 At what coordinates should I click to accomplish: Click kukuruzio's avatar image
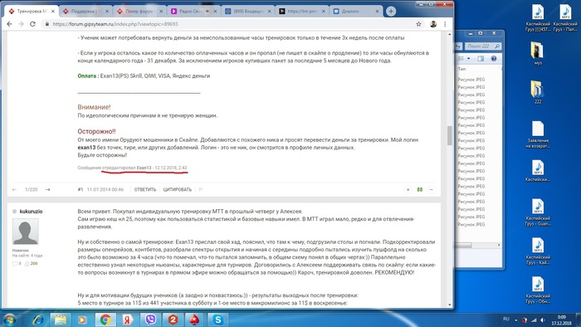click(25, 231)
